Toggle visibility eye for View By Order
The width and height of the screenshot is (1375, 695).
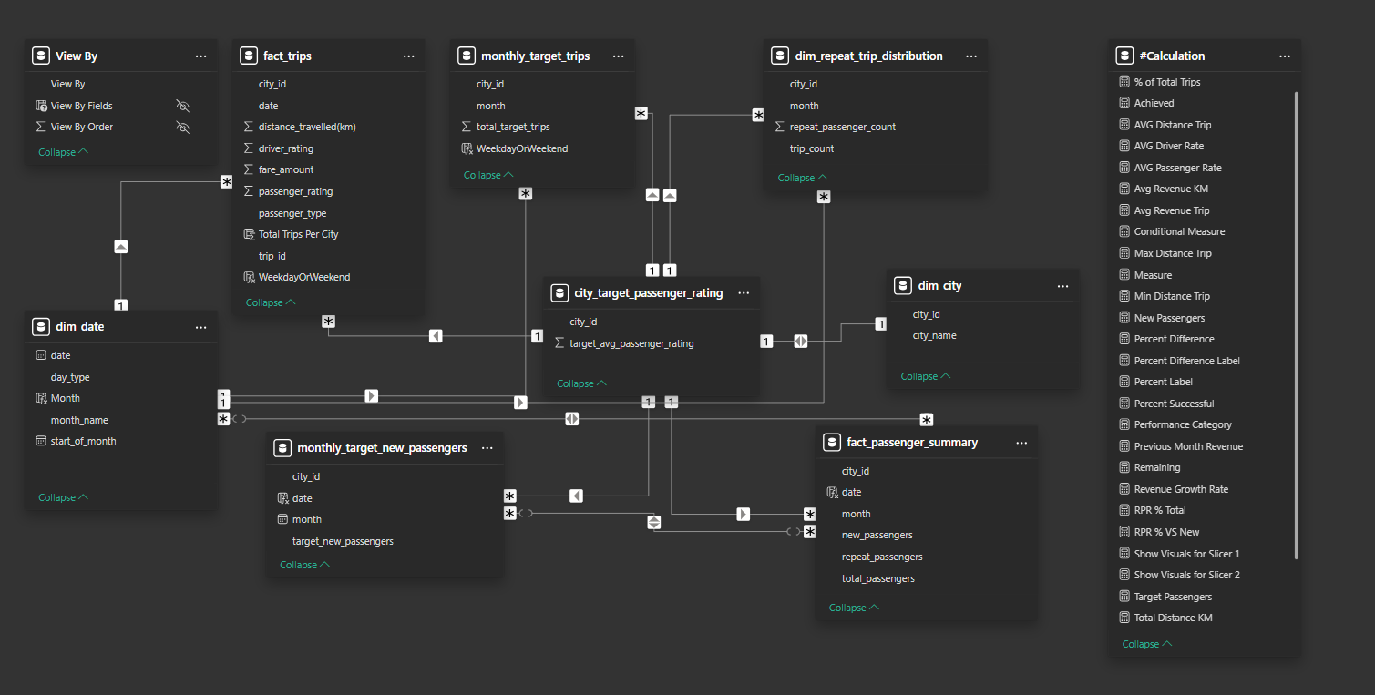(182, 128)
